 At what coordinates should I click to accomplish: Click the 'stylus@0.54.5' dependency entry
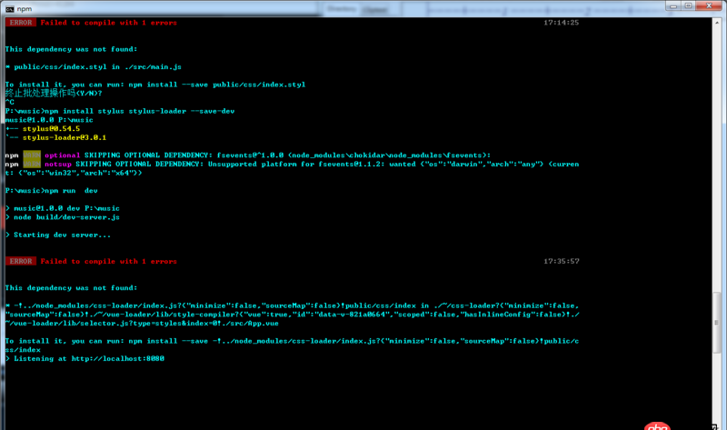(51, 128)
